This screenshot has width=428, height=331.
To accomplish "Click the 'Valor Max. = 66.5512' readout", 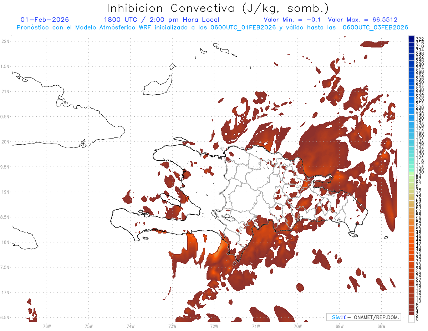I will click(363, 20).
